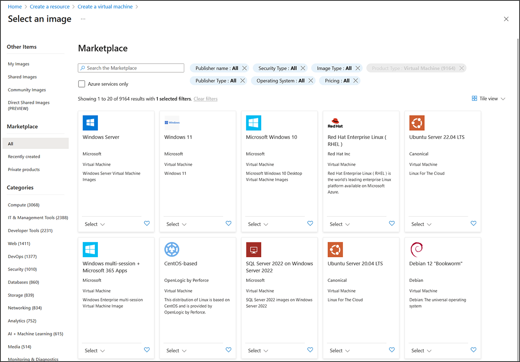Viewport: 520px width, 362px height.
Task: Click the Windows Server logo icon
Action: pos(90,123)
